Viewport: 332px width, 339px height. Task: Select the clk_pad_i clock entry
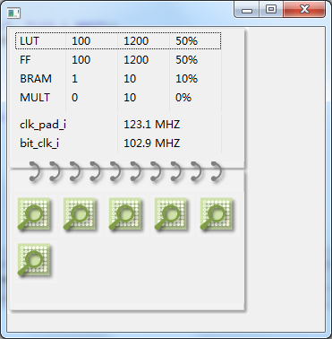[x=43, y=125]
